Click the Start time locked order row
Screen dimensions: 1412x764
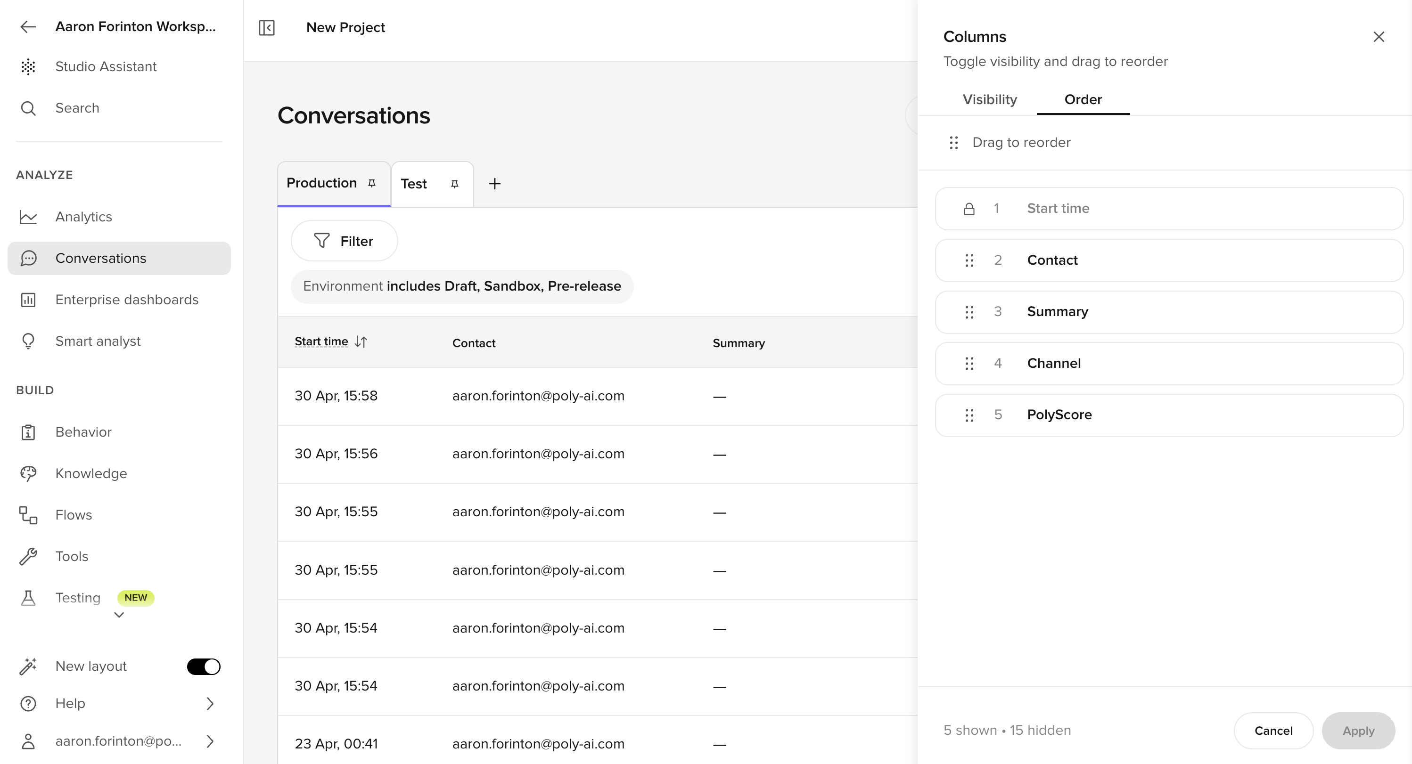[1169, 209]
